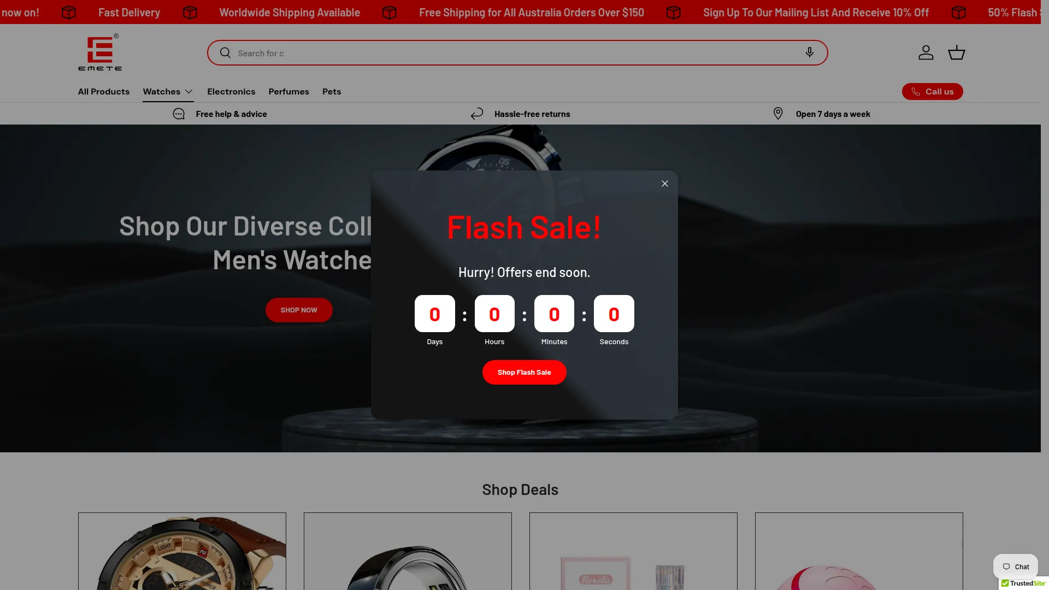This screenshot has width=1049, height=590.
Task: Click the Hassle-free returns arrow icon
Action: (477, 114)
